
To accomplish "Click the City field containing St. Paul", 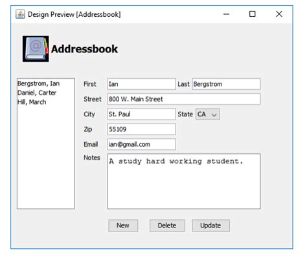I will click(141, 114).
